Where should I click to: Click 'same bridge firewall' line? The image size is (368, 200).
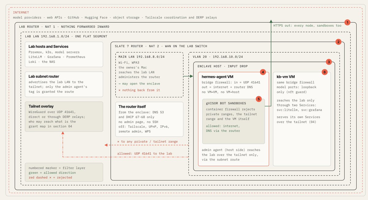[x=296, y=83]
